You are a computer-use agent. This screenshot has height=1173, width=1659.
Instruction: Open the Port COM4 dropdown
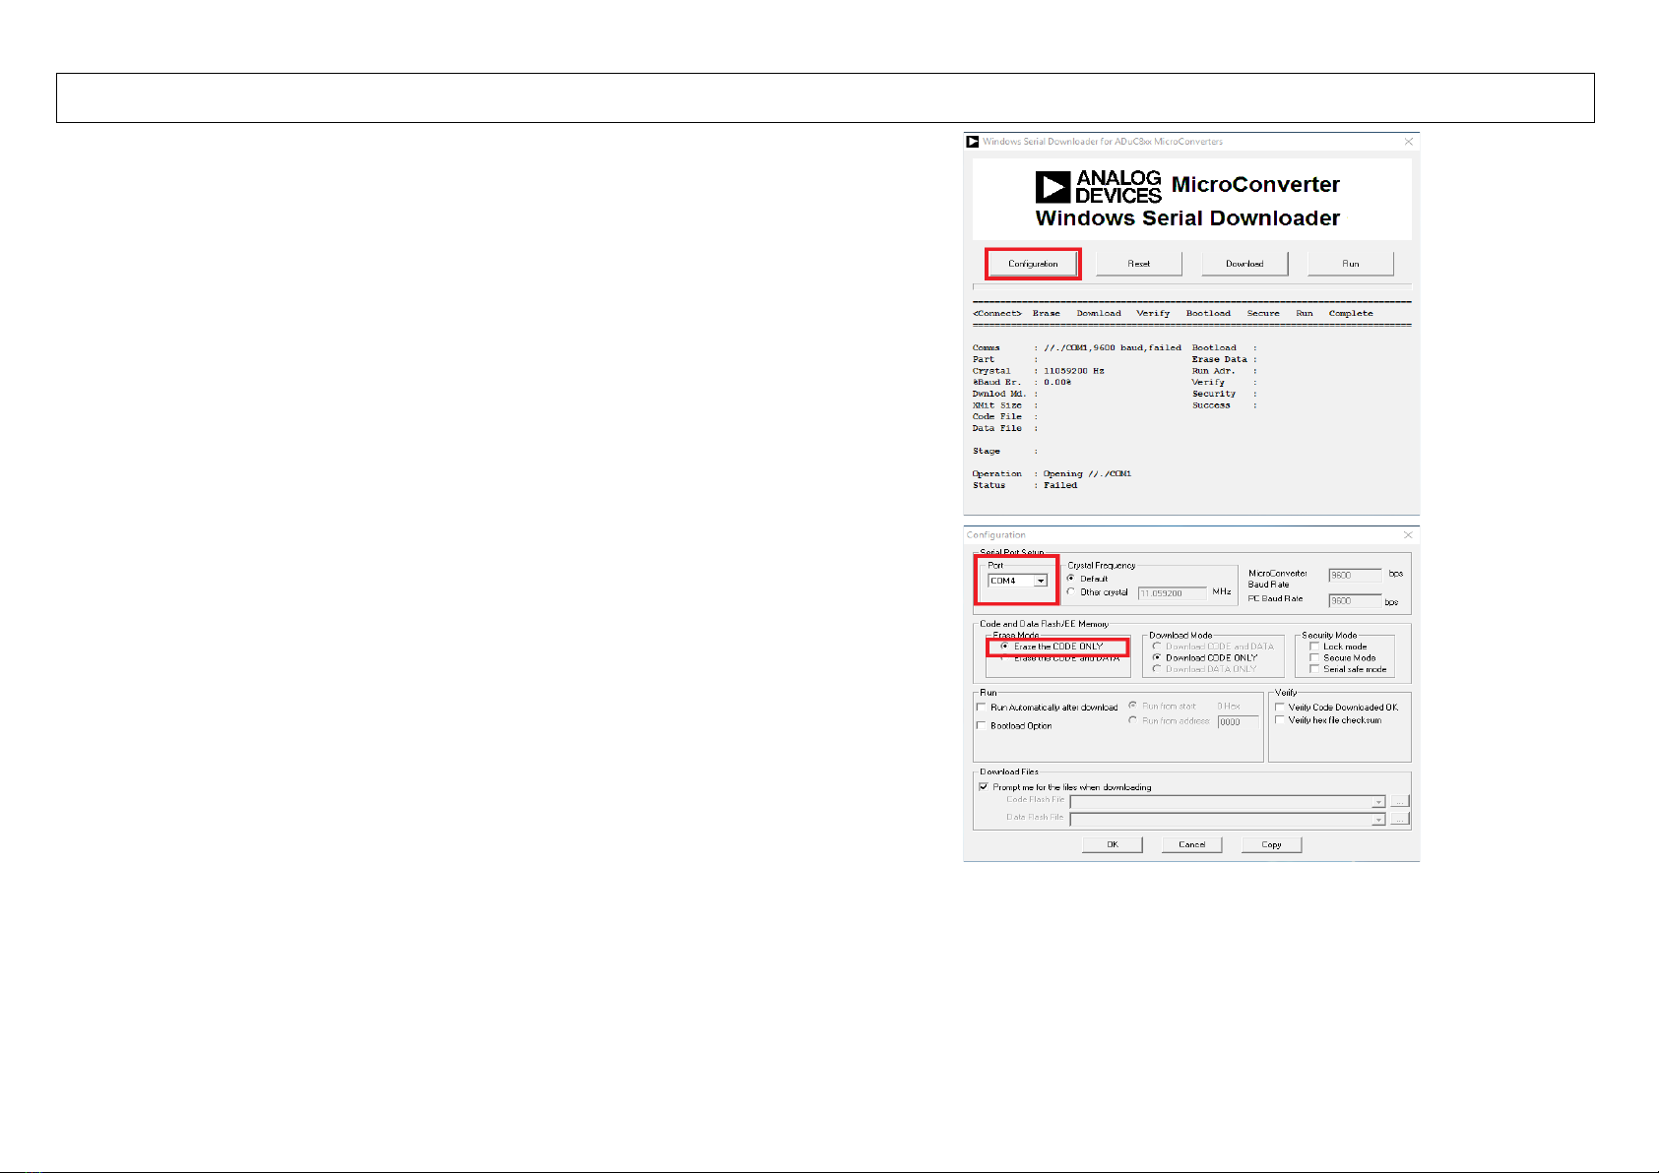(x=1041, y=581)
